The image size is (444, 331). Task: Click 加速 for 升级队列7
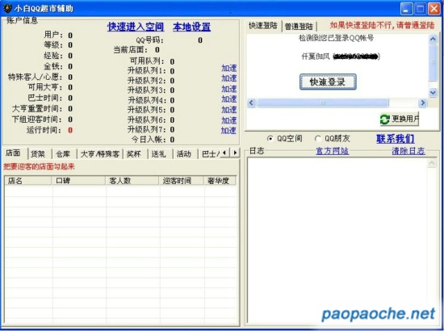[228, 131]
